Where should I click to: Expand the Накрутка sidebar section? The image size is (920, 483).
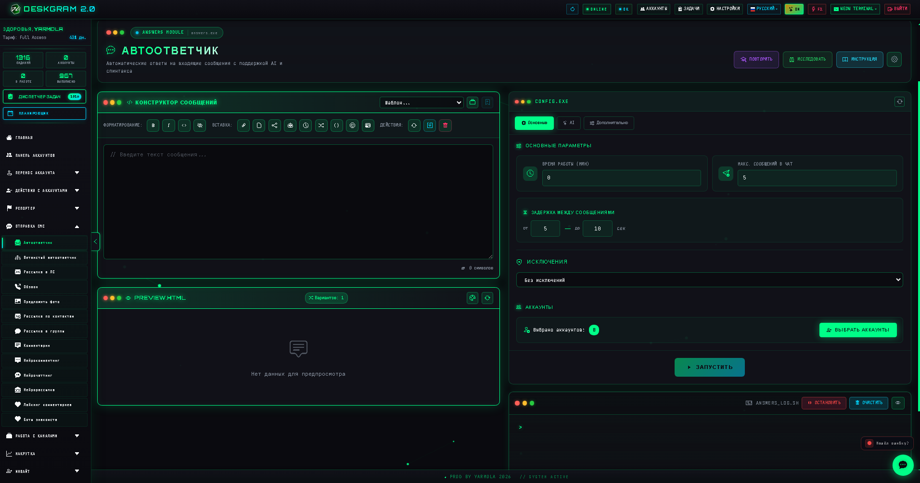click(x=43, y=454)
